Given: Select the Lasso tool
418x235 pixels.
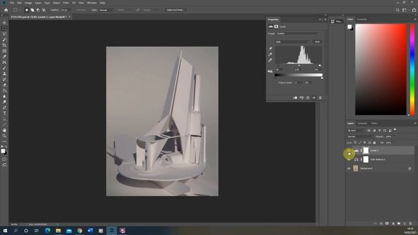Looking at the screenshot, I should (x=5, y=34).
